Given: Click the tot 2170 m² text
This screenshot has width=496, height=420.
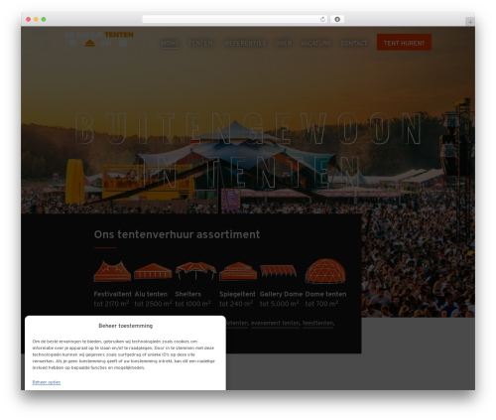Looking at the screenshot, I should click(111, 304).
